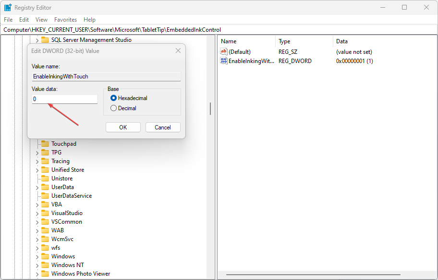Screen dimensions: 438x280
Task: Select the Decimal base radio button
Action: pyautogui.click(x=114, y=108)
